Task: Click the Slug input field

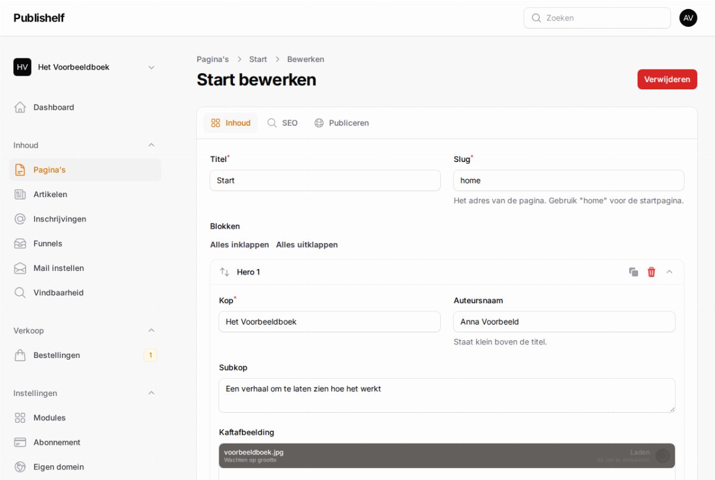Action: (x=569, y=180)
